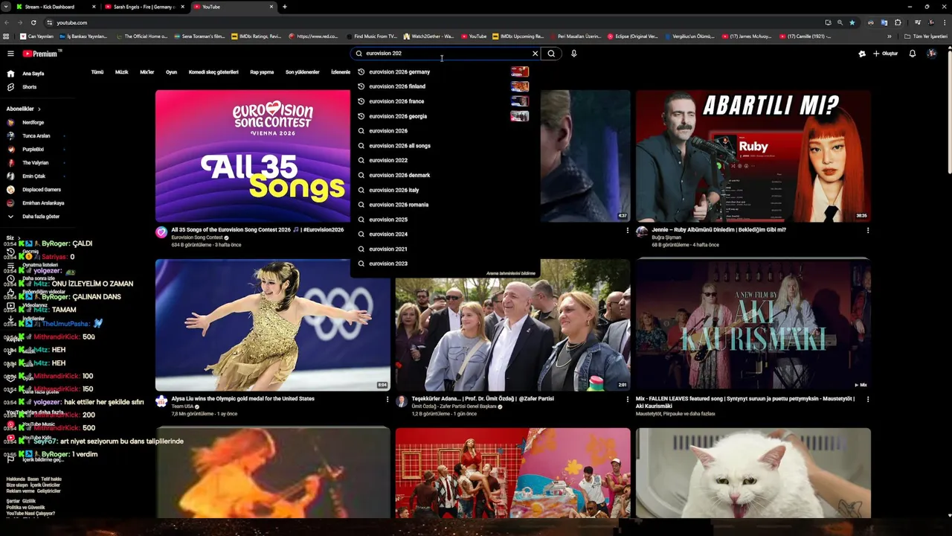Switch to Sarah Engels - Fire browser tab

144,7
